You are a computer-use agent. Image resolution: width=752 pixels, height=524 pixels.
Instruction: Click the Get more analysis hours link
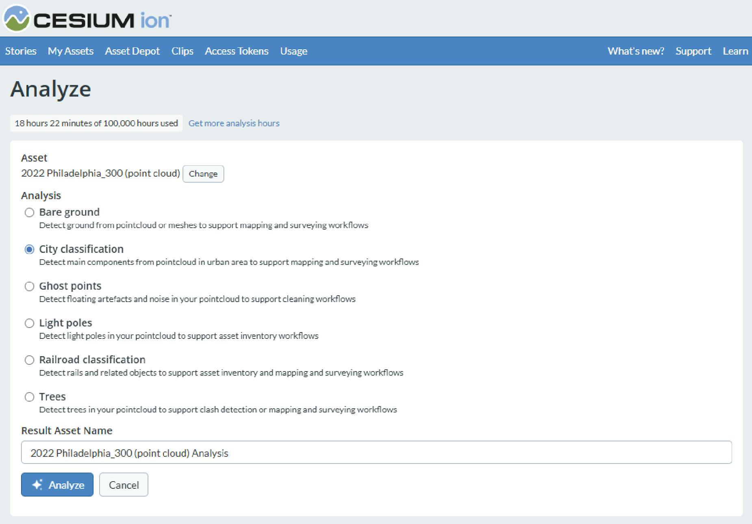coord(234,123)
